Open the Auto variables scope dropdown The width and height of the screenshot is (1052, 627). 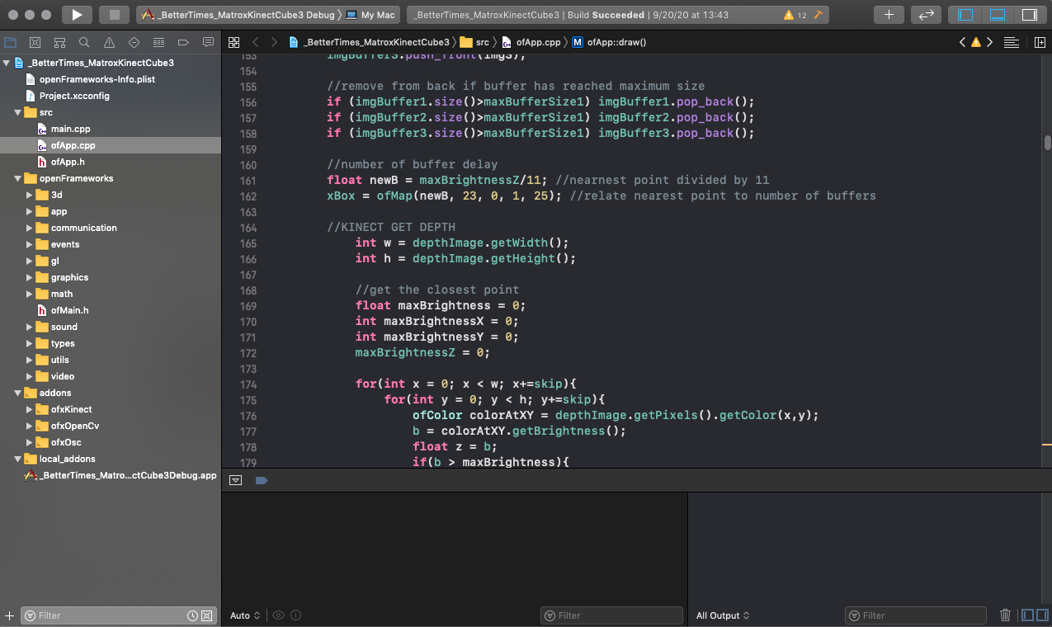(245, 615)
